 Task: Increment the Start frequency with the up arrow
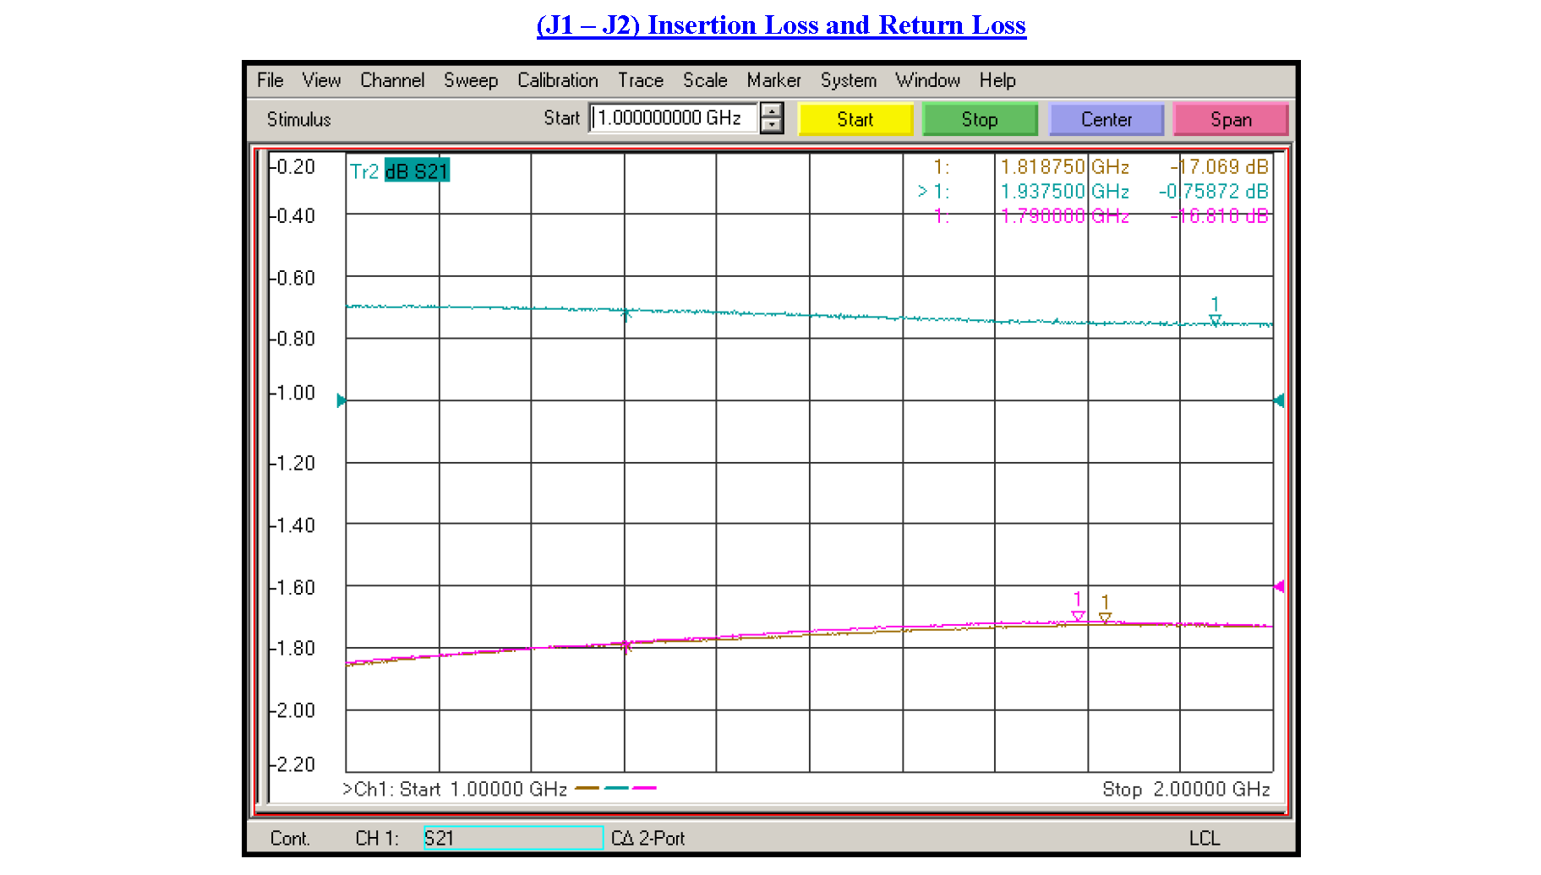click(x=771, y=112)
